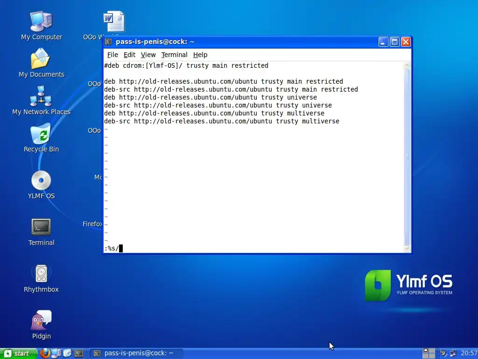The width and height of the screenshot is (478, 359).
Task: Click the Firefox icon in the quick launch
Action: coord(45,353)
